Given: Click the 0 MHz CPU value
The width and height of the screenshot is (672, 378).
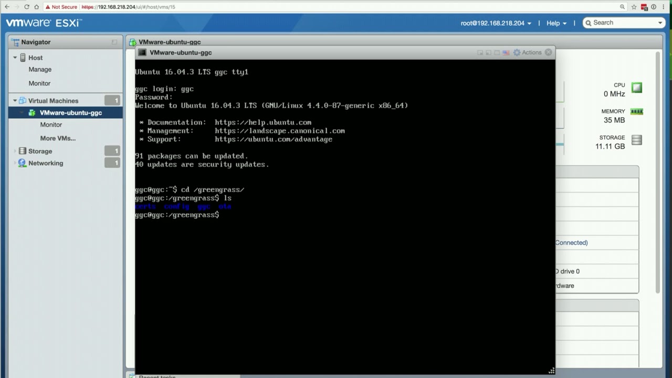Looking at the screenshot, I should tap(614, 94).
